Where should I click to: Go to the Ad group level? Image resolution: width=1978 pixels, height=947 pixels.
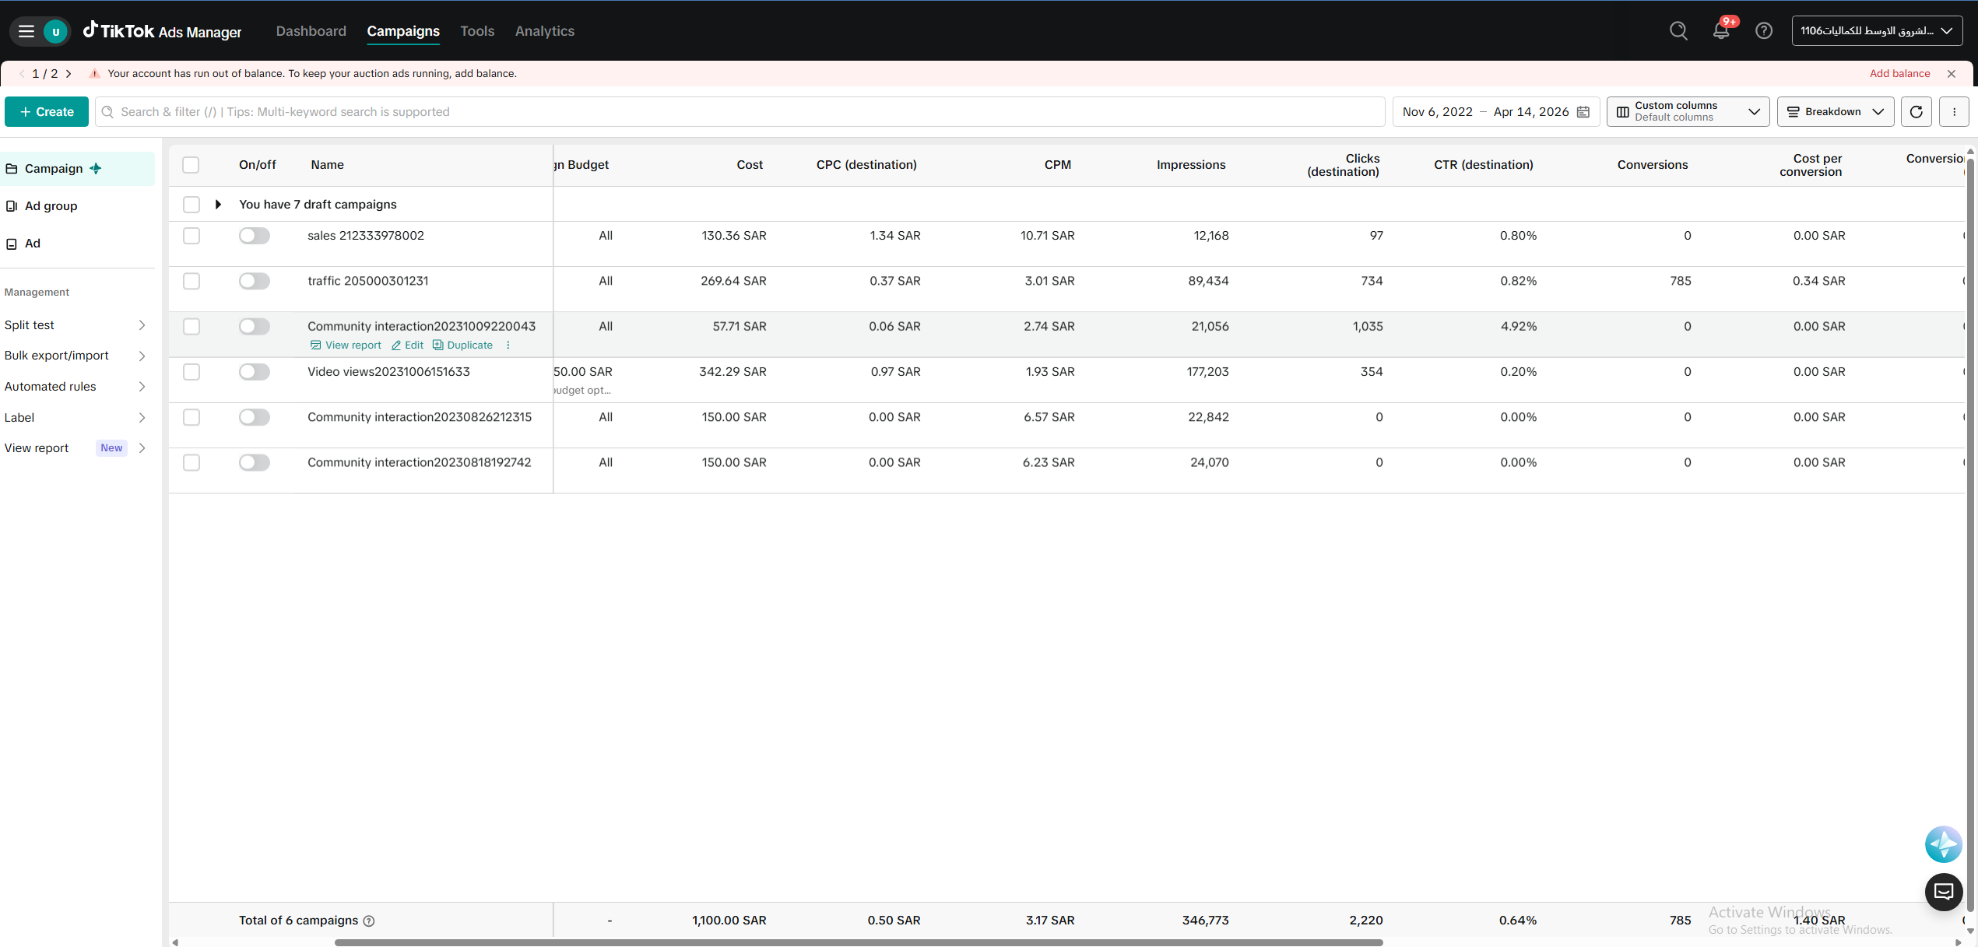[51, 206]
